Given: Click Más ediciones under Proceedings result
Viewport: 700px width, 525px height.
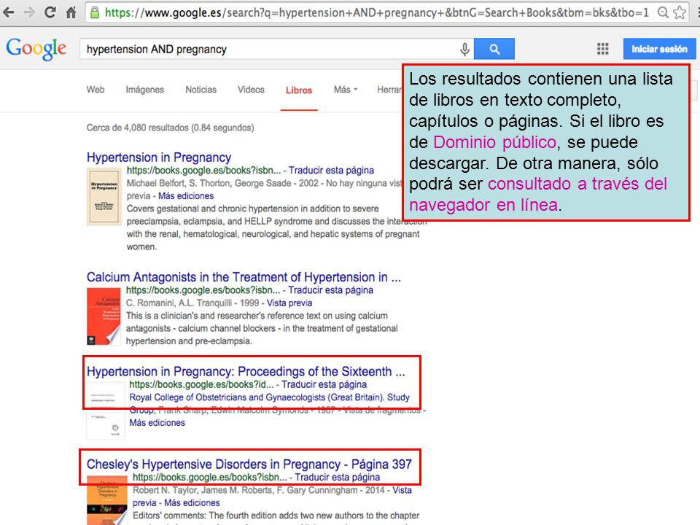Looking at the screenshot, I should (157, 423).
